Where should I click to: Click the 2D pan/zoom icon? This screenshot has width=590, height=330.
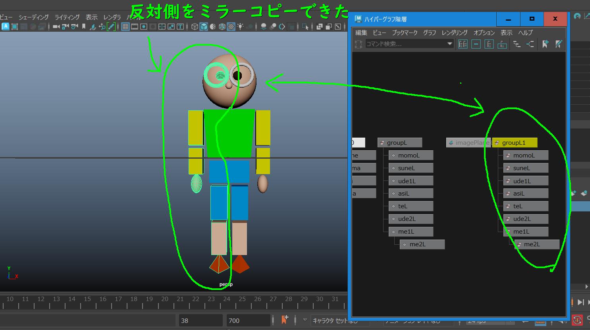[102, 27]
